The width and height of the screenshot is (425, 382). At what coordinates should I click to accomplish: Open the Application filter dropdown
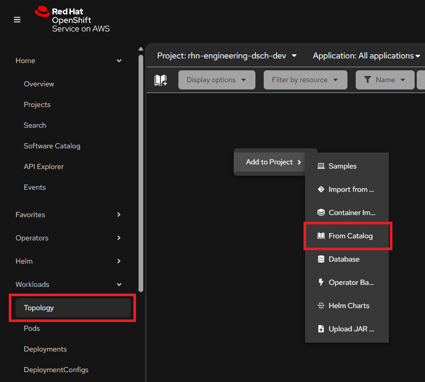(x=366, y=56)
